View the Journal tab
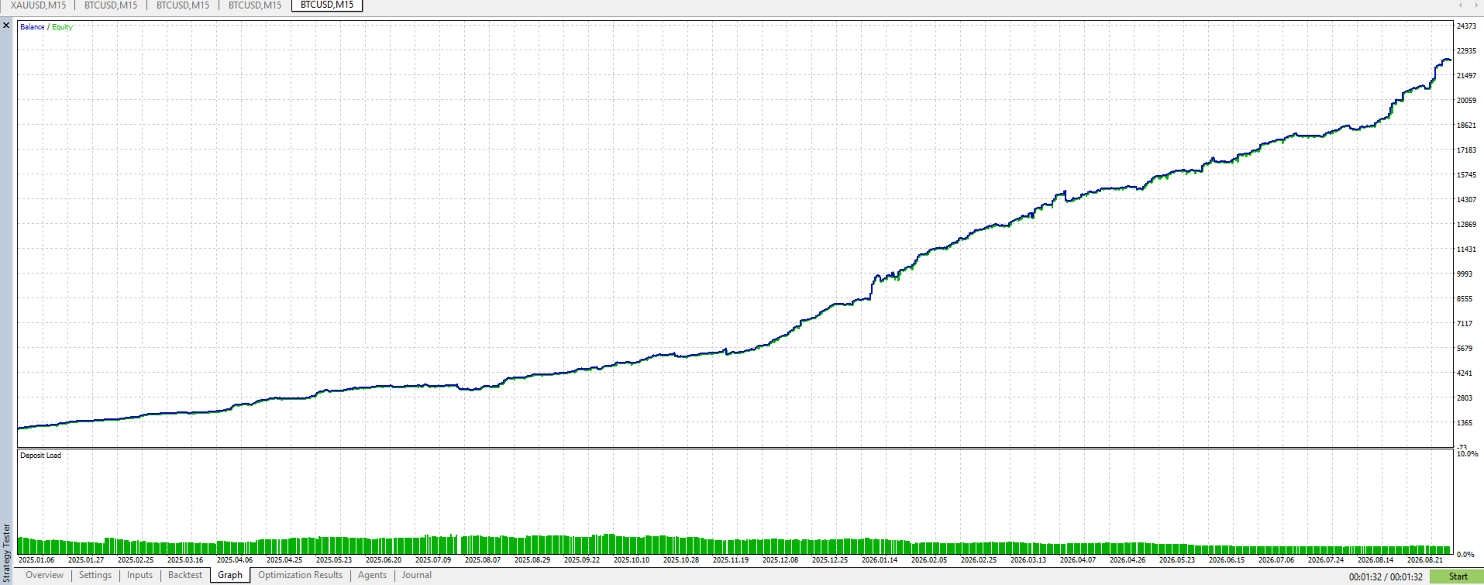This screenshot has height=585, width=1484. tap(416, 575)
